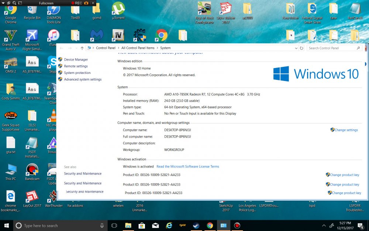
Task: Select the Bandicam desktop shortcut
Action: tap(32, 172)
